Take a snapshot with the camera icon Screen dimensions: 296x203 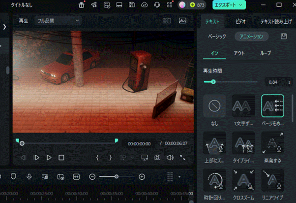pyautogui.click(x=157, y=158)
